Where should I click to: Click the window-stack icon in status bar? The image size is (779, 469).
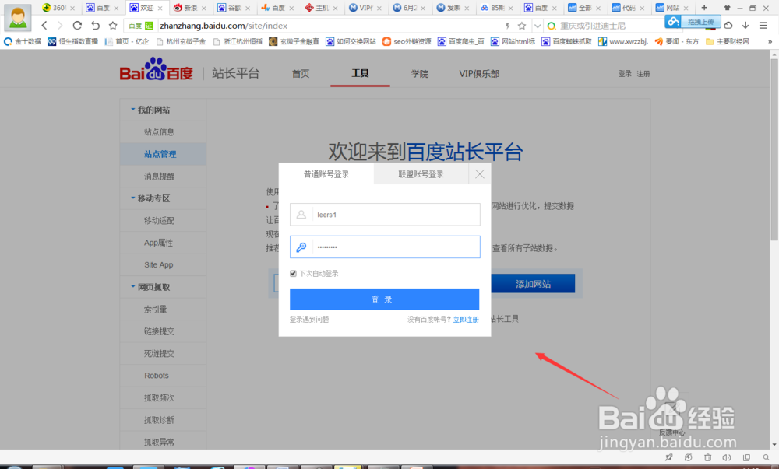tap(746, 457)
